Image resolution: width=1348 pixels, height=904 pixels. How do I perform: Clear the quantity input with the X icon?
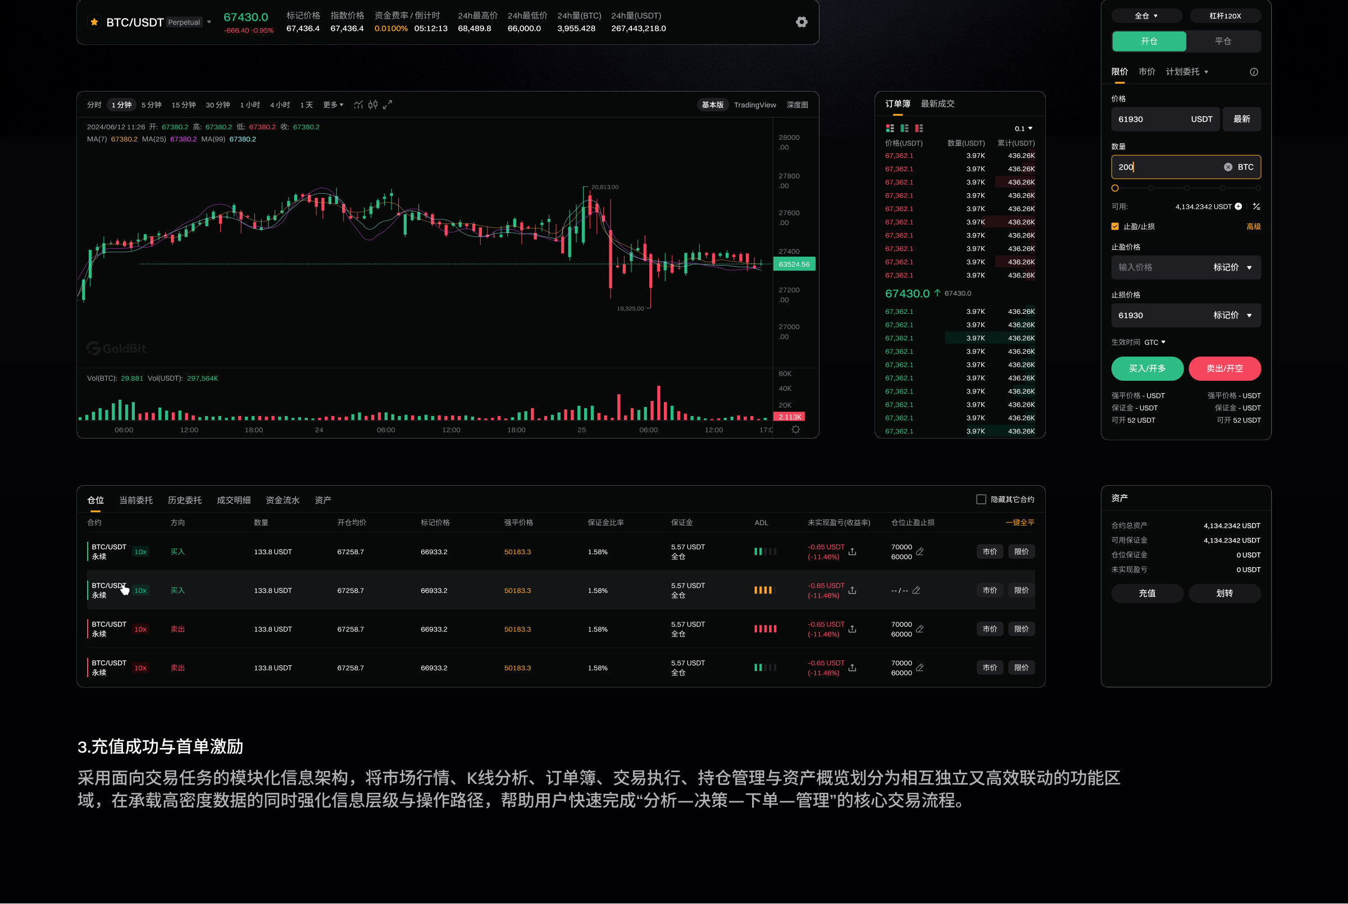click(x=1228, y=167)
